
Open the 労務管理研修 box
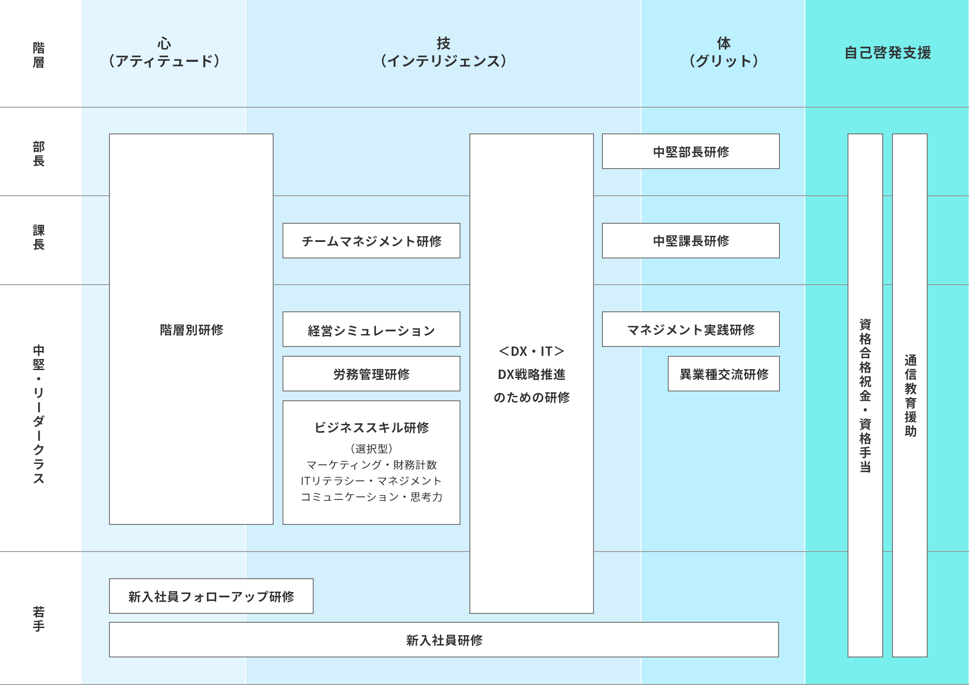(371, 374)
